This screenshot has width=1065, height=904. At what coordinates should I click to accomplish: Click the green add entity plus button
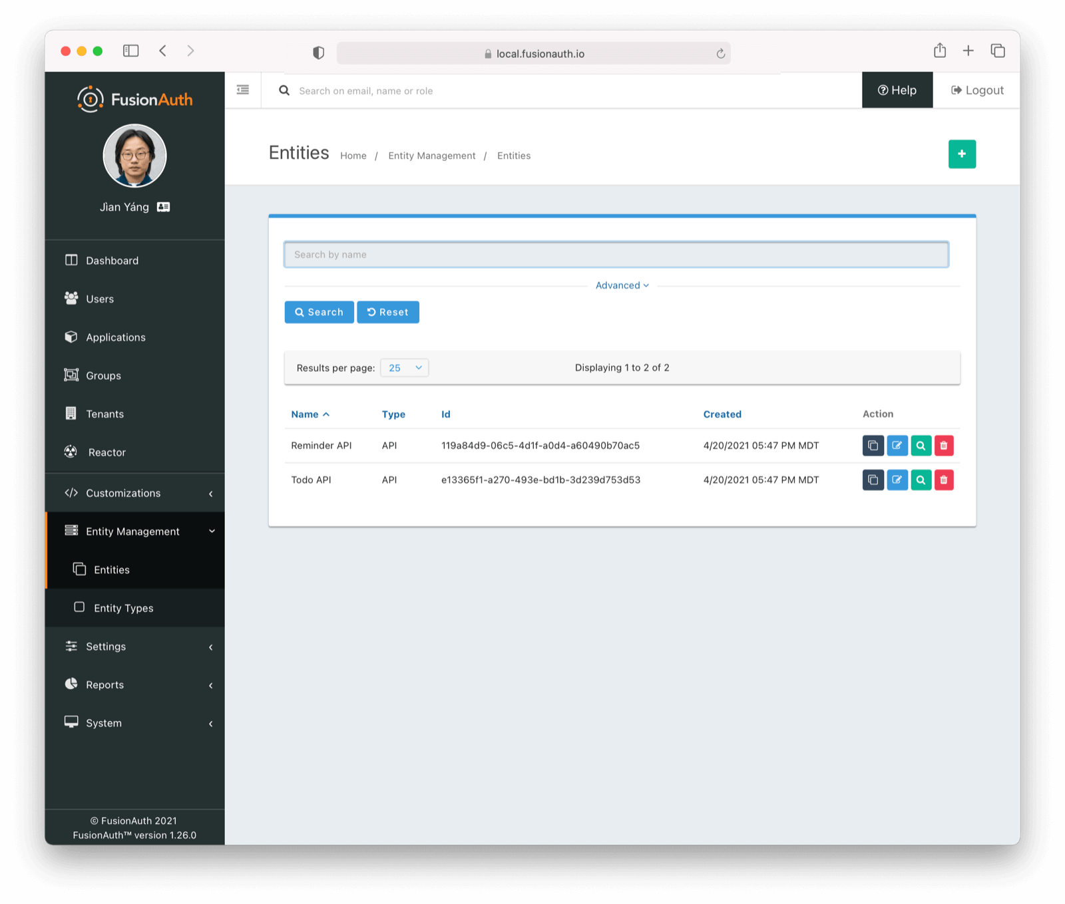coord(962,154)
